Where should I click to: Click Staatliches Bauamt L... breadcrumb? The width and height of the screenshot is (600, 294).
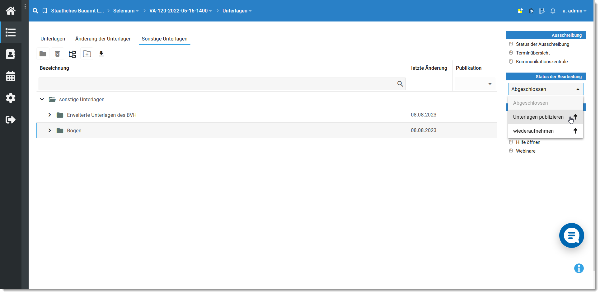click(77, 11)
